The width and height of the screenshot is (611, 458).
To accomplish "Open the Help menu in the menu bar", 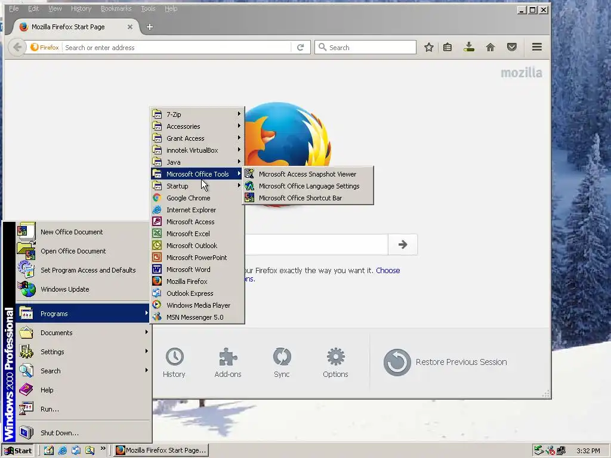I will pyautogui.click(x=171, y=8).
